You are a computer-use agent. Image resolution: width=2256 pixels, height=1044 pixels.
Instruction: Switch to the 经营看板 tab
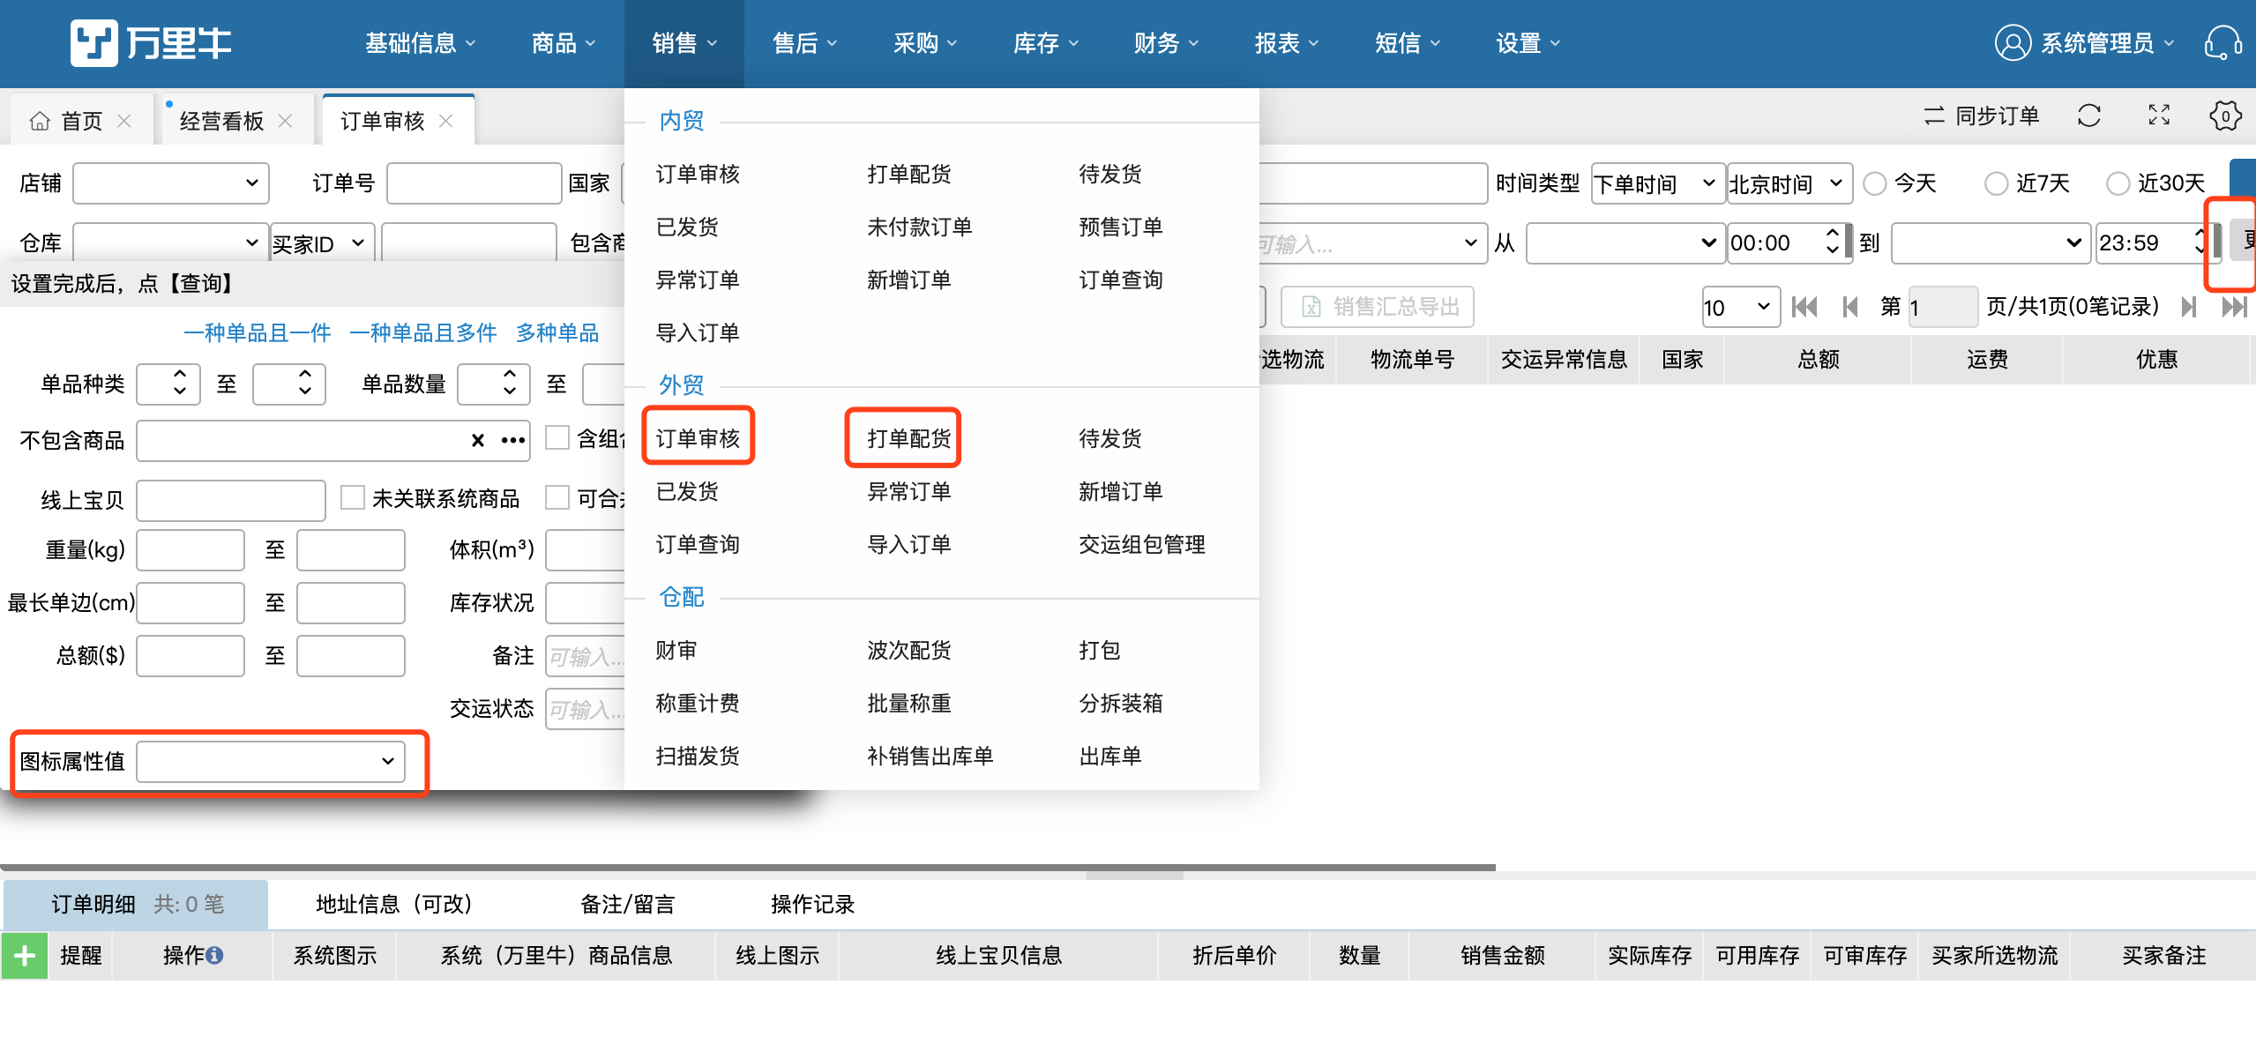pyautogui.click(x=220, y=121)
